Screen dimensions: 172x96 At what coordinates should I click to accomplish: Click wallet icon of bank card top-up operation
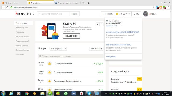(x=49, y=81)
